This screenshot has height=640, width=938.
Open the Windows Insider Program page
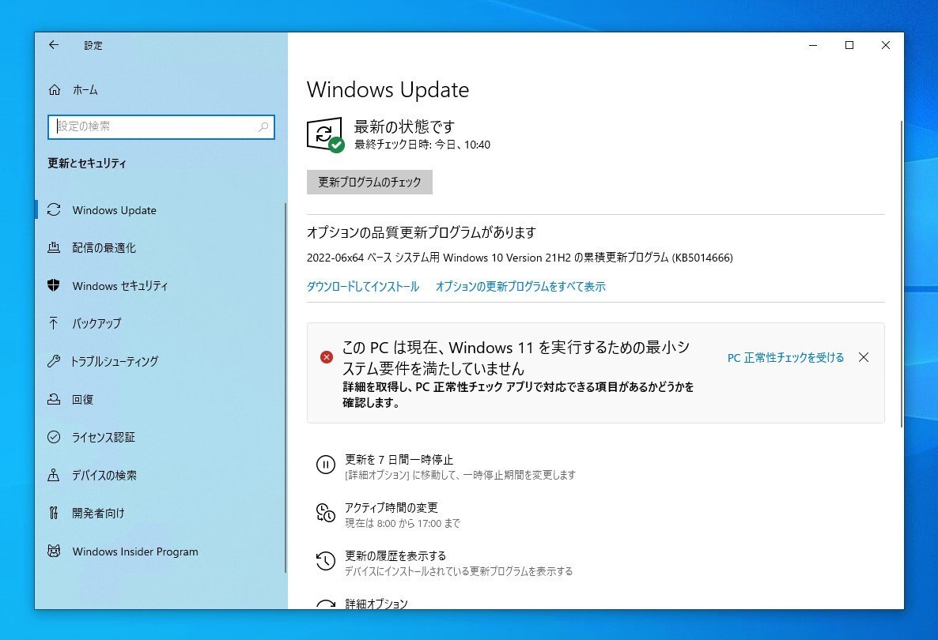click(161, 551)
